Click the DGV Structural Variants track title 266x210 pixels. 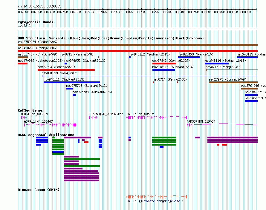[111, 38]
